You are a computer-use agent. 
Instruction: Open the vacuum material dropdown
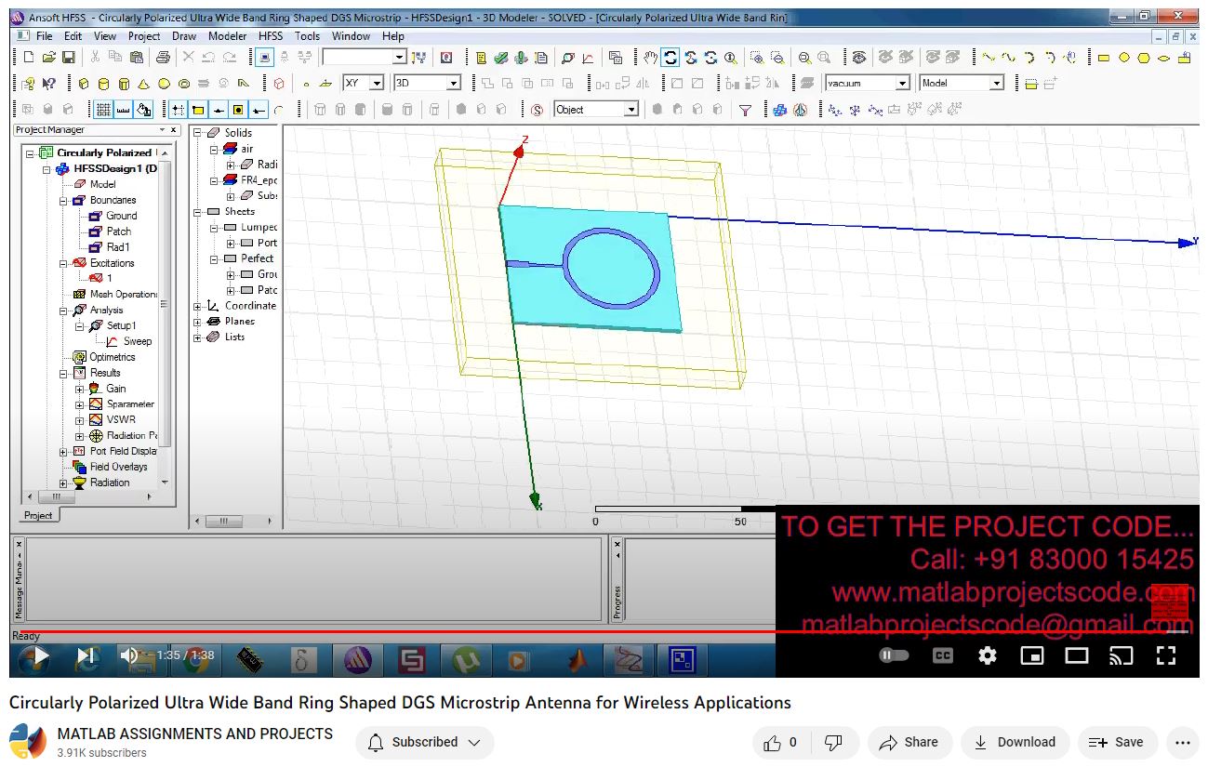point(902,84)
